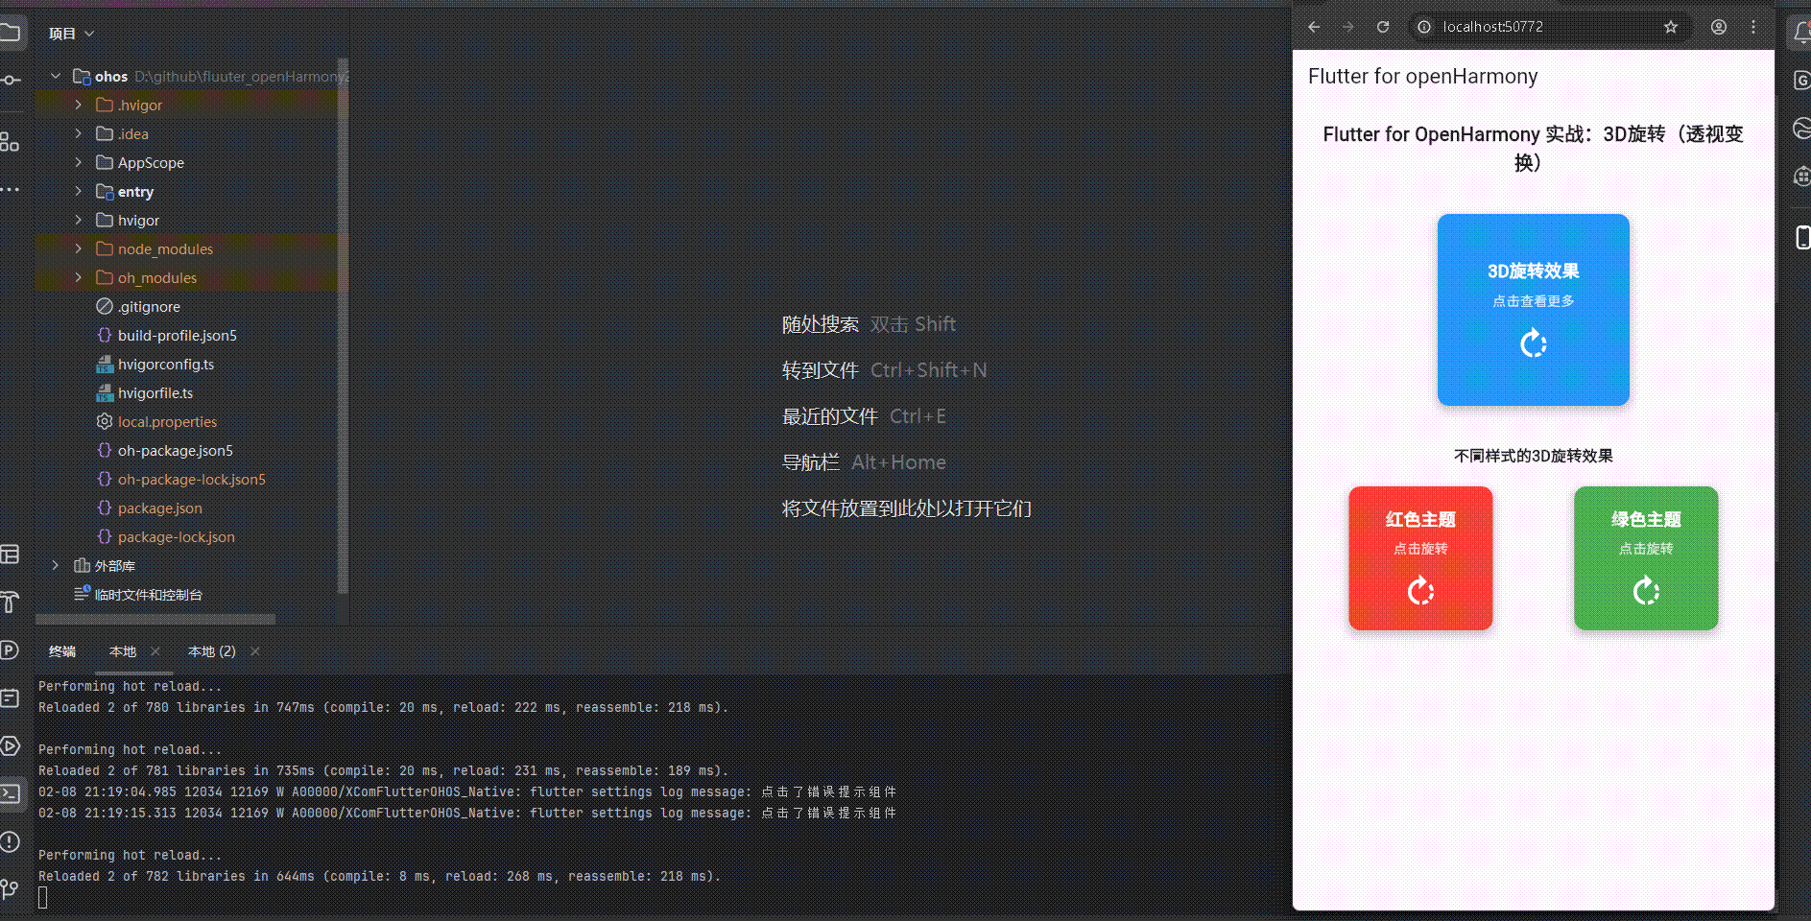The height and width of the screenshot is (921, 1811).
Task: Open the layout panel icon in left sidebar
Action: pos(10,555)
